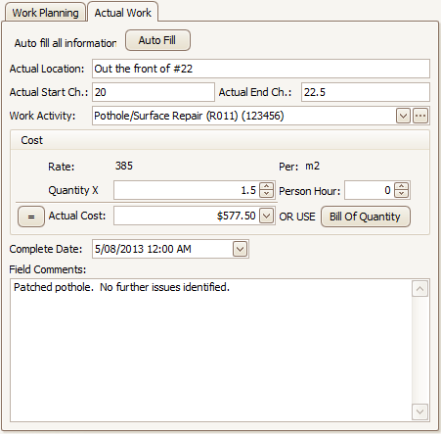Decrease Quantity X with down arrow
This screenshot has width=441, height=434.
pyautogui.click(x=266, y=194)
